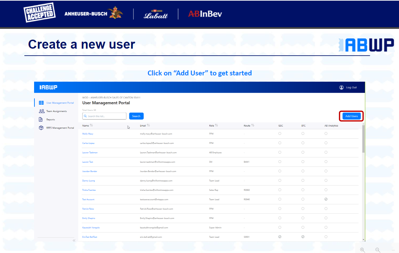Click role 'Super Admin'
399x253 pixels.
point(215,228)
